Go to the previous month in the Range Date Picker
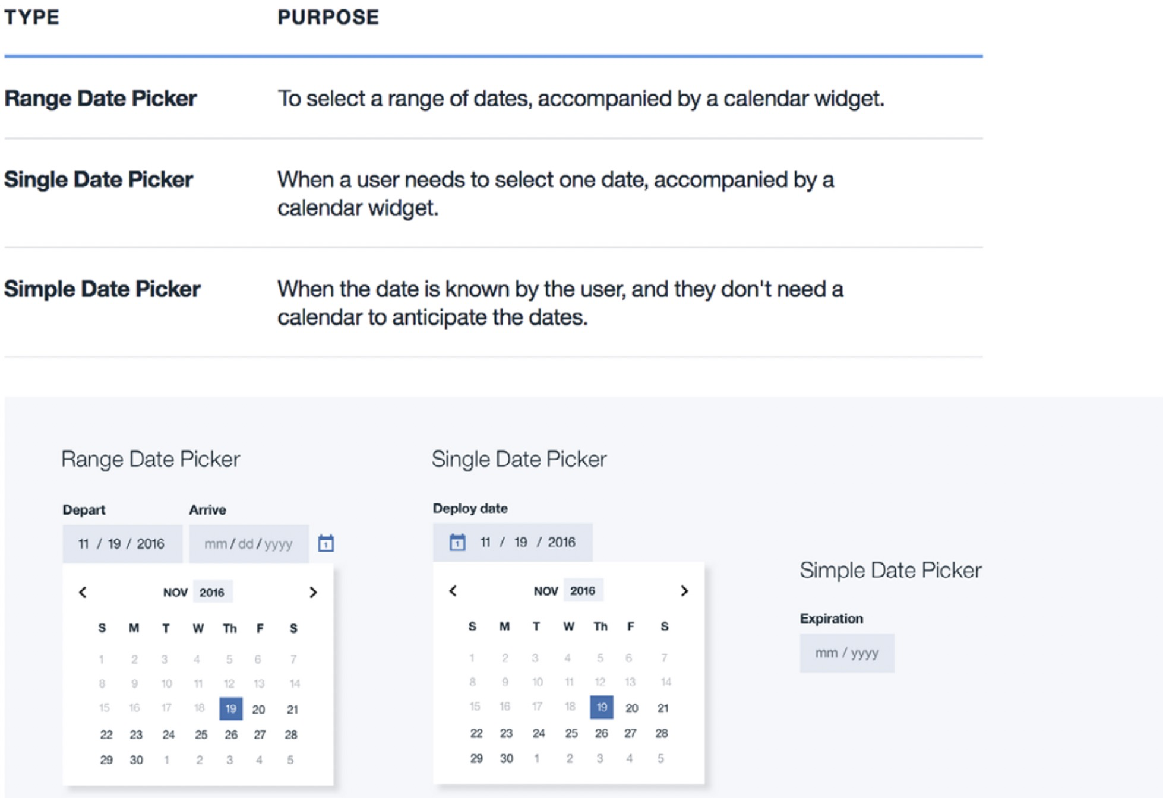1163x798 pixels. (83, 592)
